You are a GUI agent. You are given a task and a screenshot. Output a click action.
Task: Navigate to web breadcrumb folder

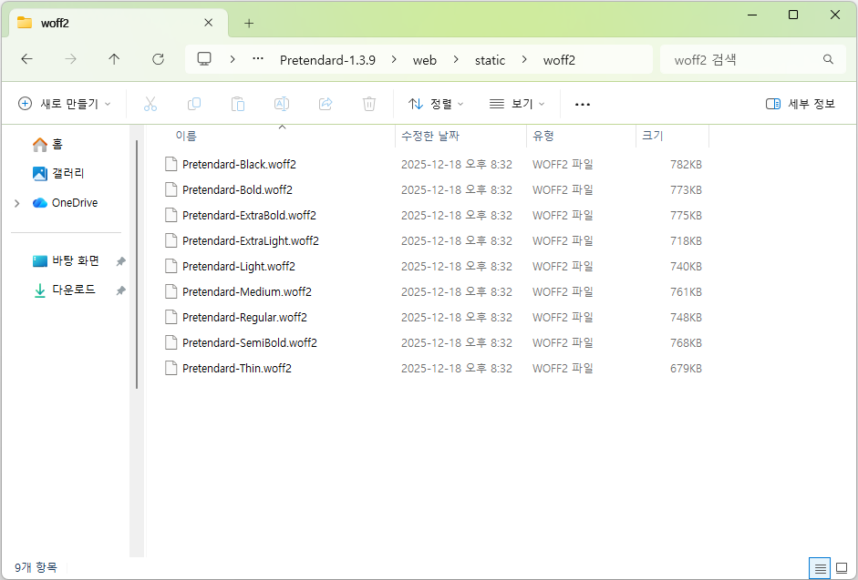[425, 60]
